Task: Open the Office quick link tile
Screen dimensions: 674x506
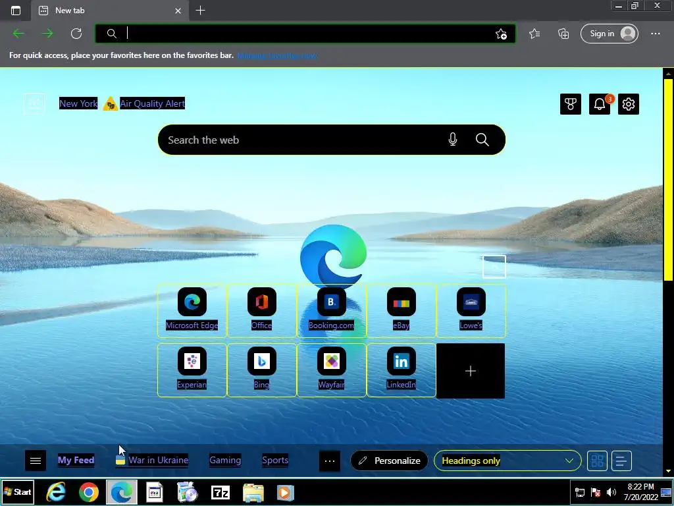Action: [x=261, y=311]
